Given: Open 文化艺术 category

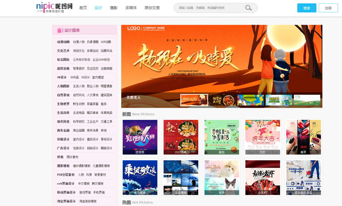Looking at the screenshot, I should 63,51.
